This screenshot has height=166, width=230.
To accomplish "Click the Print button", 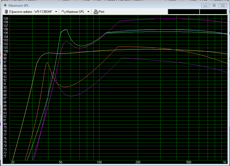I will (99, 11).
